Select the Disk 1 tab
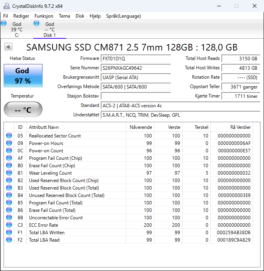Screen dimensions: 264x271 click(x=50, y=29)
